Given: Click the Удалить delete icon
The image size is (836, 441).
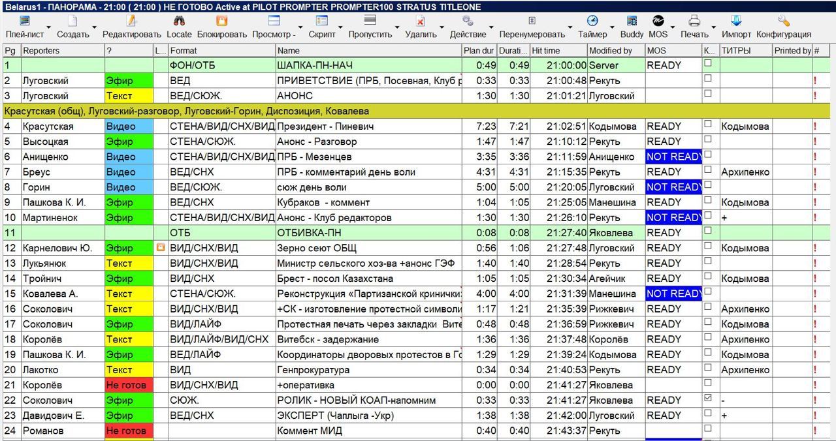Looking at the screenshot, I should point(421,22).
